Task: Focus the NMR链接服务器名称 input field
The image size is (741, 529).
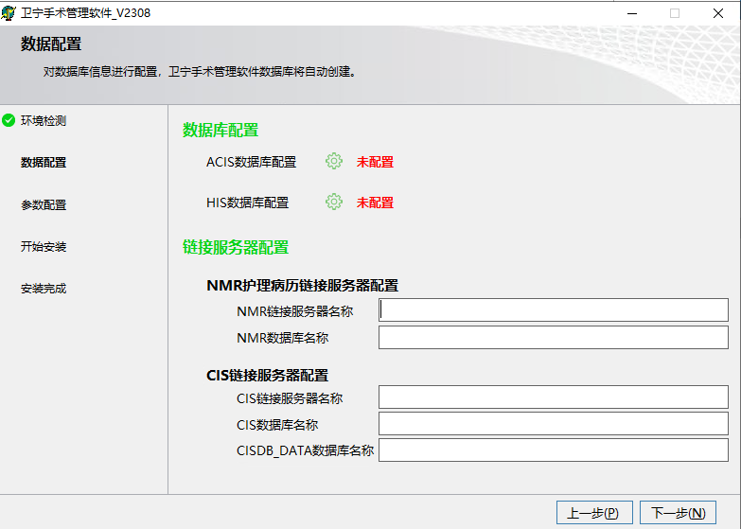Action: coord(554,310)
